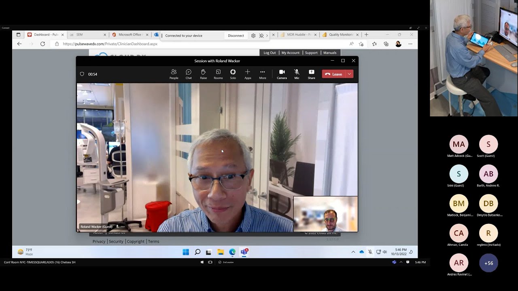
Task: Close the Quality Monitoring tab
Action: coord(357,35)
